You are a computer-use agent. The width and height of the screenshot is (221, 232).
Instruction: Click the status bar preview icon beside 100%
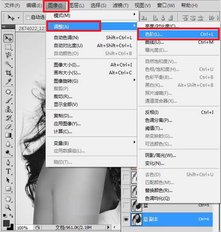click(x=38, y=228)
